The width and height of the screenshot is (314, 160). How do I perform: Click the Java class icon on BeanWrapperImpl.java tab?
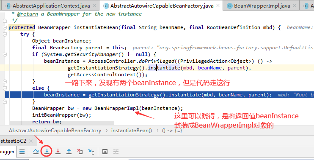[230, 6]
